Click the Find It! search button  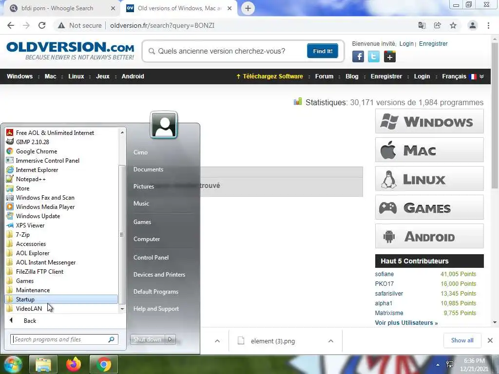point(323,51)
